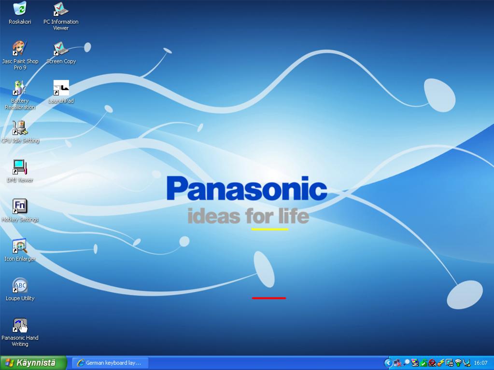Screen dimensions: 494x370
Task: Select the CPU Idle Setting shortcut
Action: (x=20, y=132)
